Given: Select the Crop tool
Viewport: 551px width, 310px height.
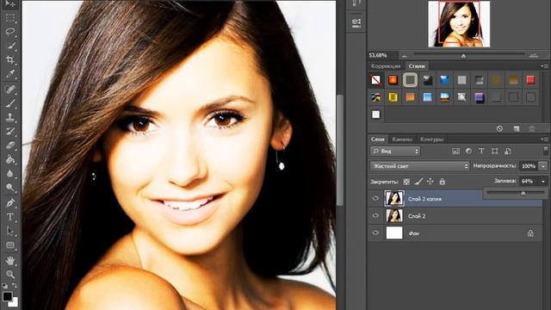Looking at the screenshot, I should pos(10,59).
